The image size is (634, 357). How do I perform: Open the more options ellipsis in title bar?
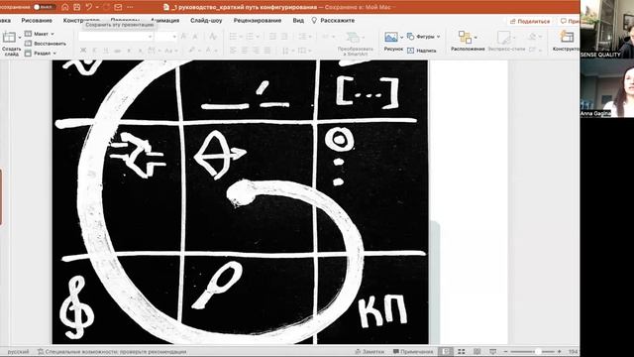coord(130,7)
